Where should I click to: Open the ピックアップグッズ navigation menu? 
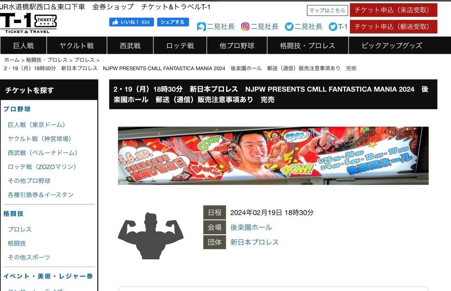[x=392, y=45]
